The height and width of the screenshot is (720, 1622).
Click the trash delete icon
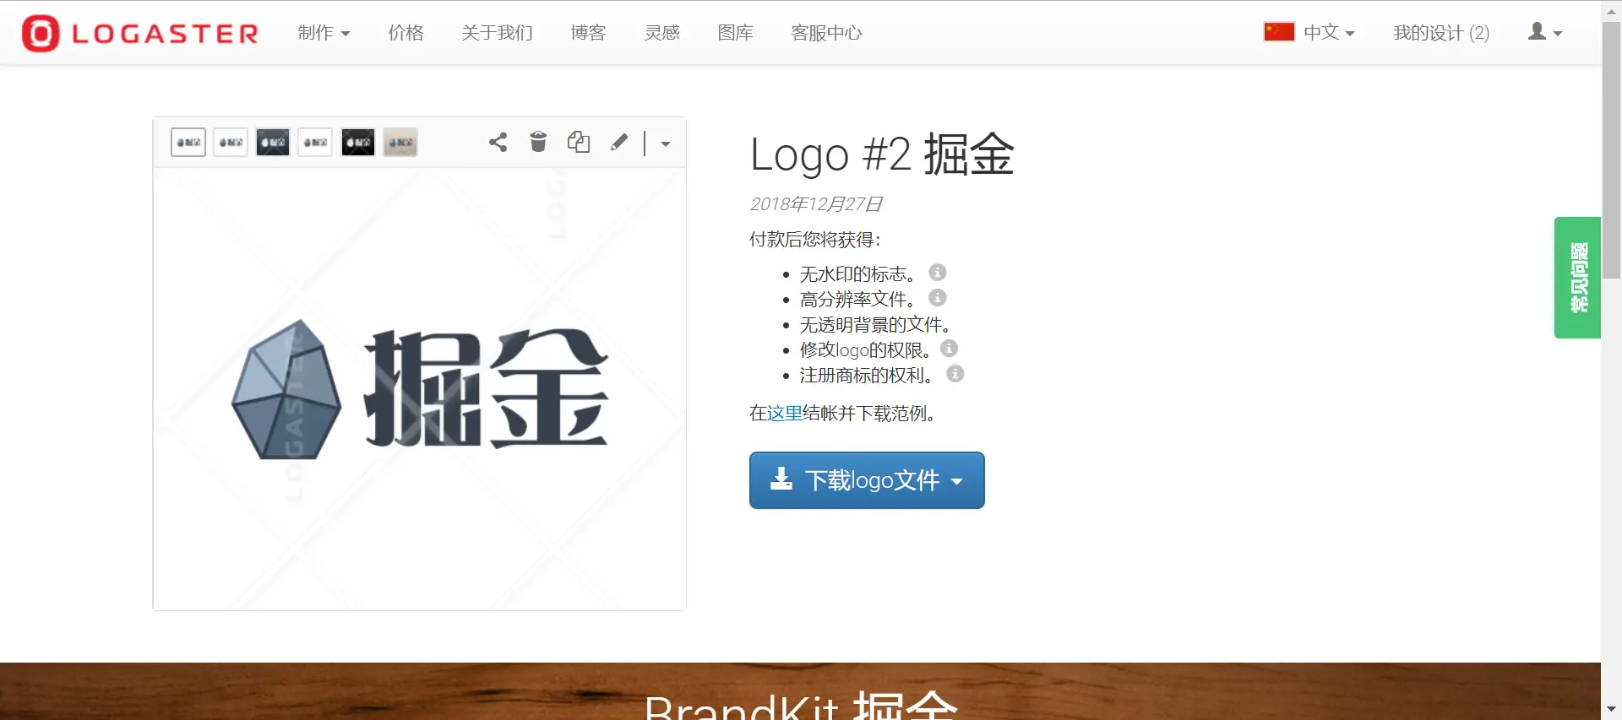point(538,142)
